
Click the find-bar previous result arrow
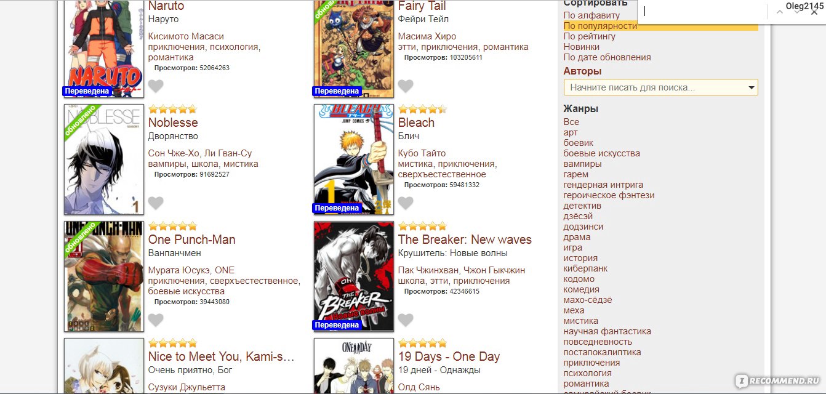click(x=780, y=12)
